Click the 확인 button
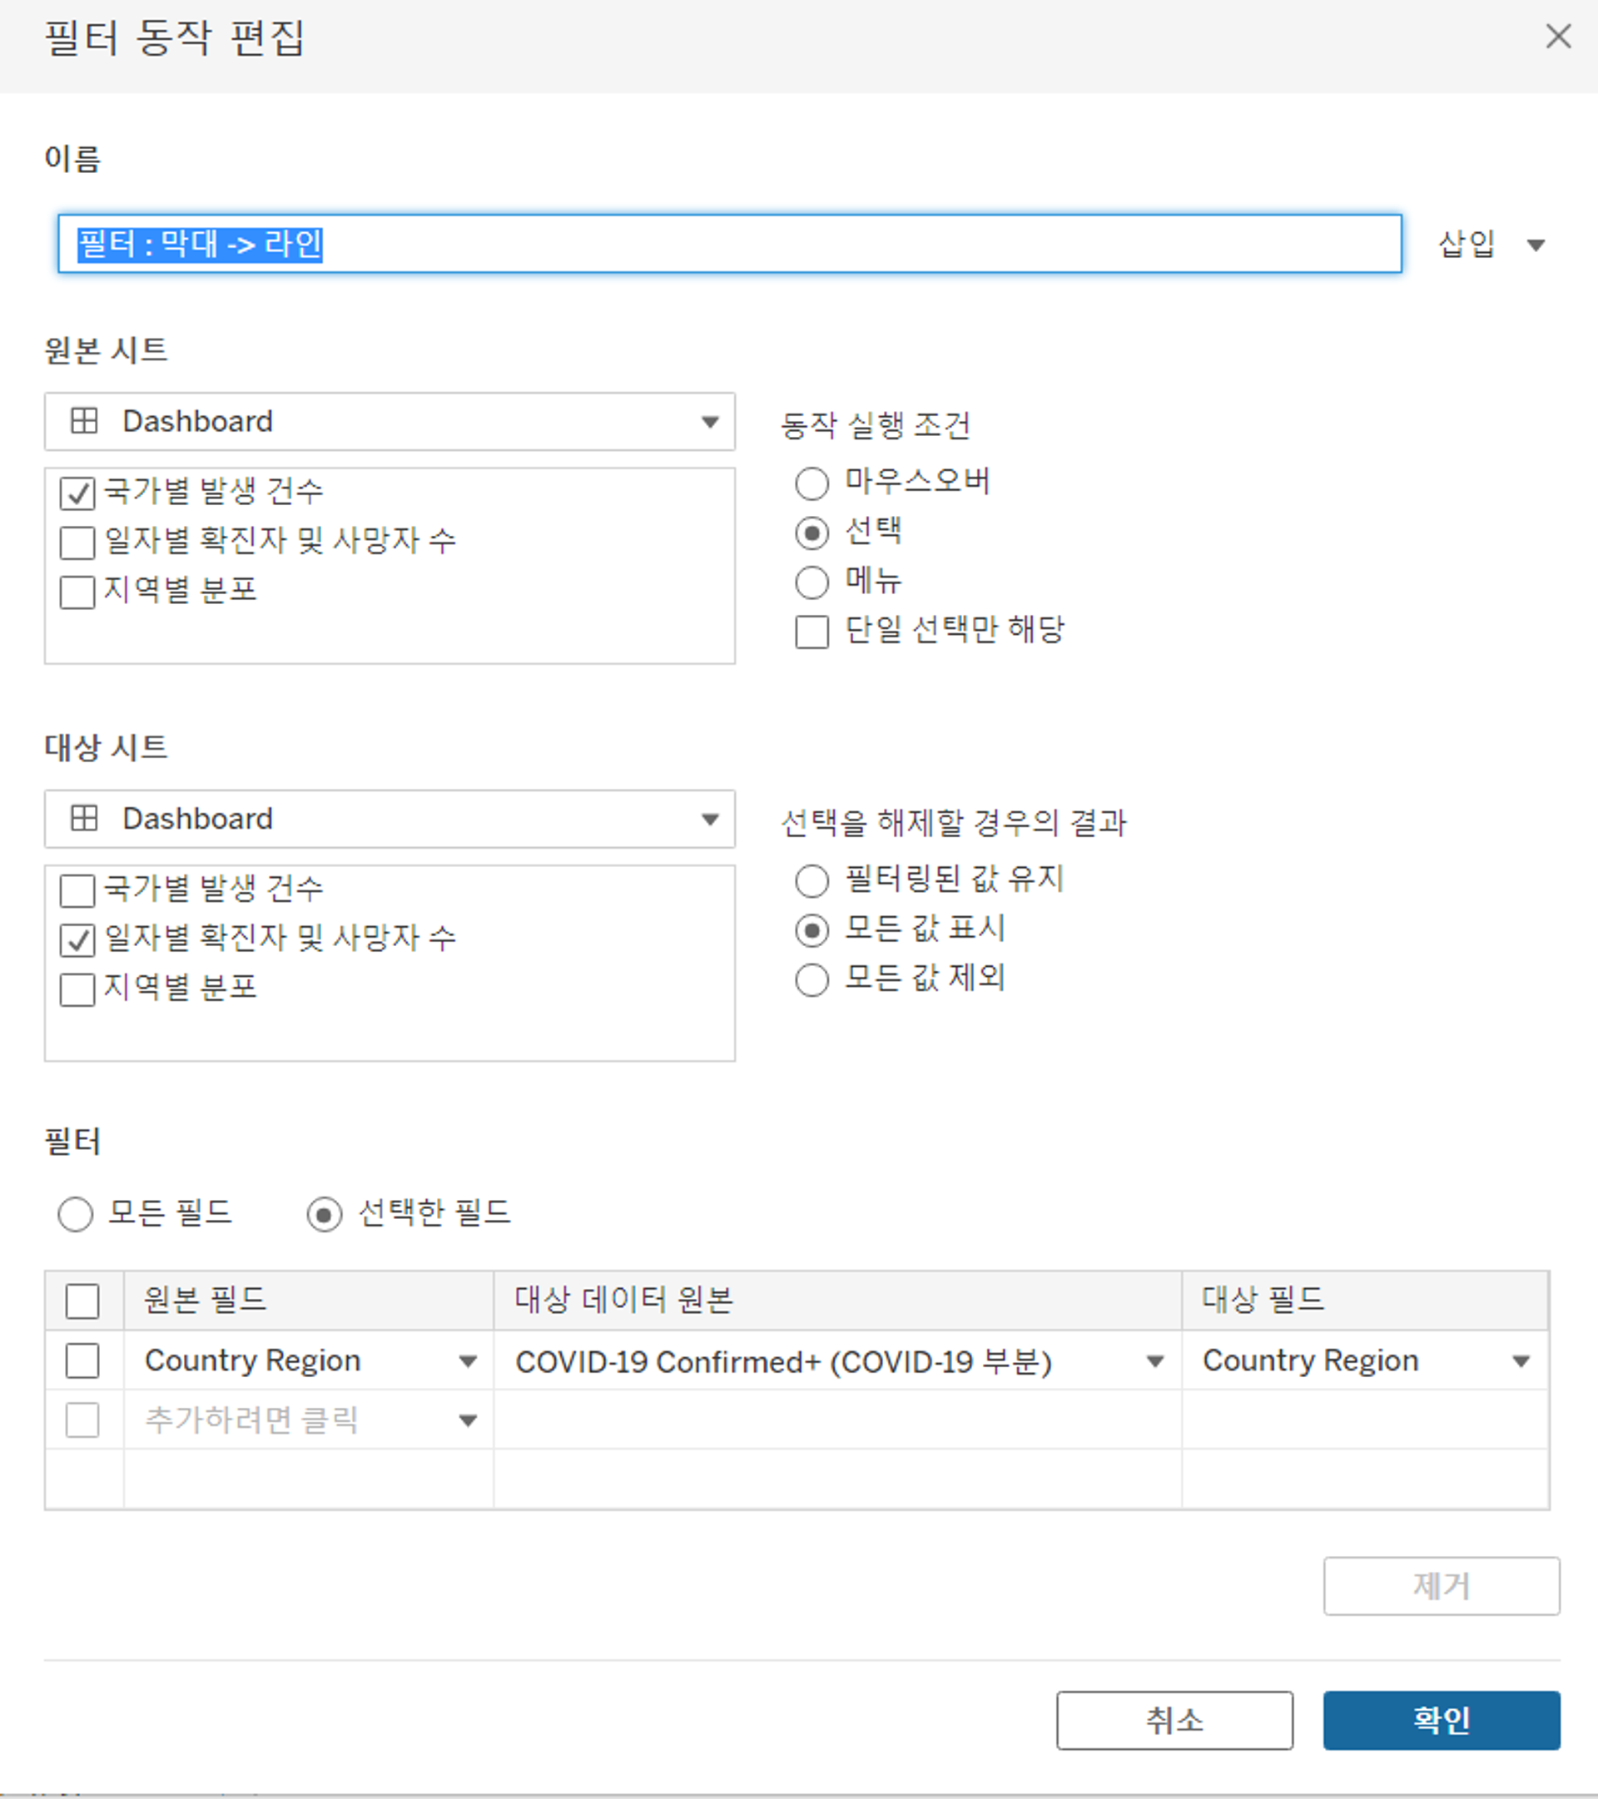The image size is (1598, 1799). [1442, 1720]
